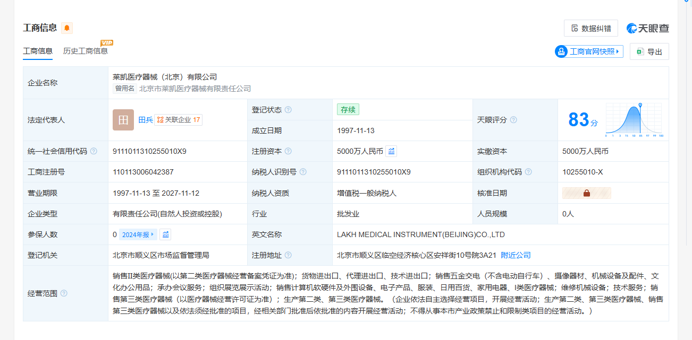692x340 pixels.
Task: Click help icon beside 统一社会信用代码
Action: pos(94,151)
